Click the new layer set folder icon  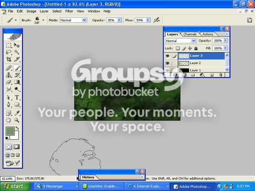point(193,75)
